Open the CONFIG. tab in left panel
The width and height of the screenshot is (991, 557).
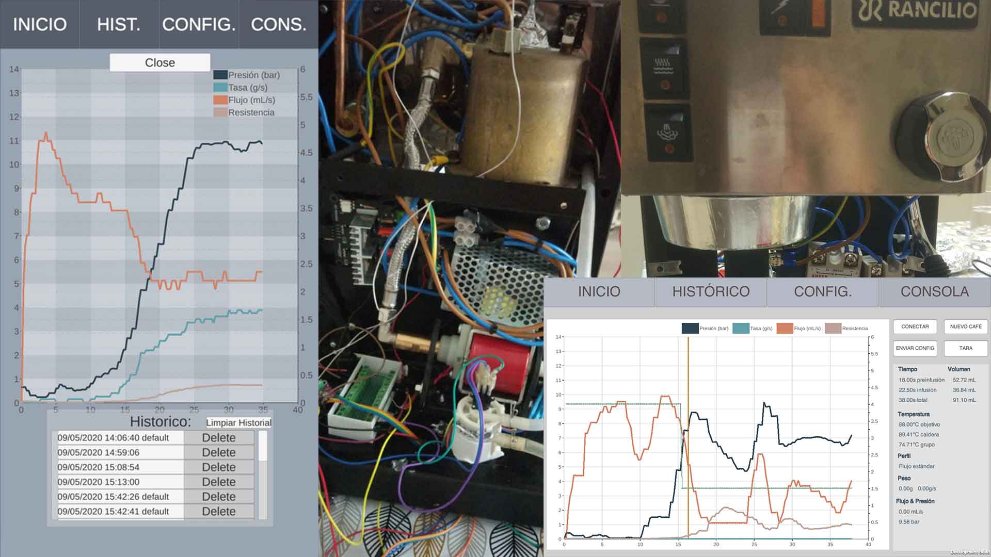199,24
